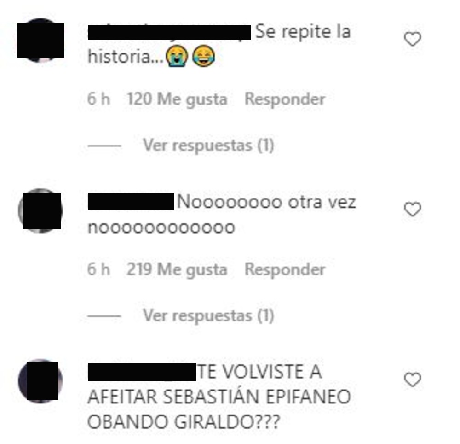Expand Ver respuestas under "Nooooooo otra vez"
The image size is (460, 444).
[x=208, y=315]
